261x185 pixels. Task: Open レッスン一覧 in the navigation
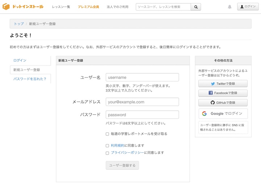pos(61,7)
